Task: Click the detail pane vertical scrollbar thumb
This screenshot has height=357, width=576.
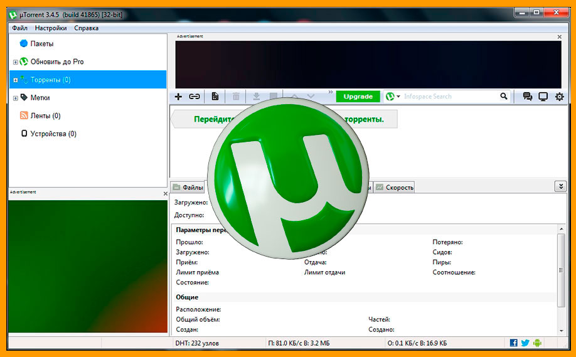Action: [x=561, y=270]
